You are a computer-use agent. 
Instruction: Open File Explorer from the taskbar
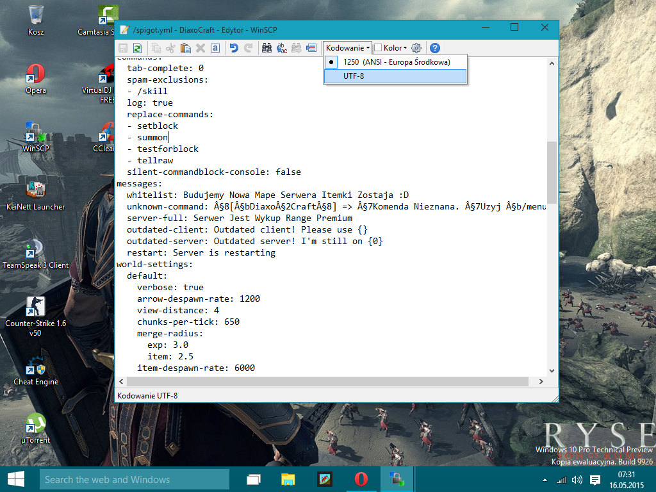point(288,479)
